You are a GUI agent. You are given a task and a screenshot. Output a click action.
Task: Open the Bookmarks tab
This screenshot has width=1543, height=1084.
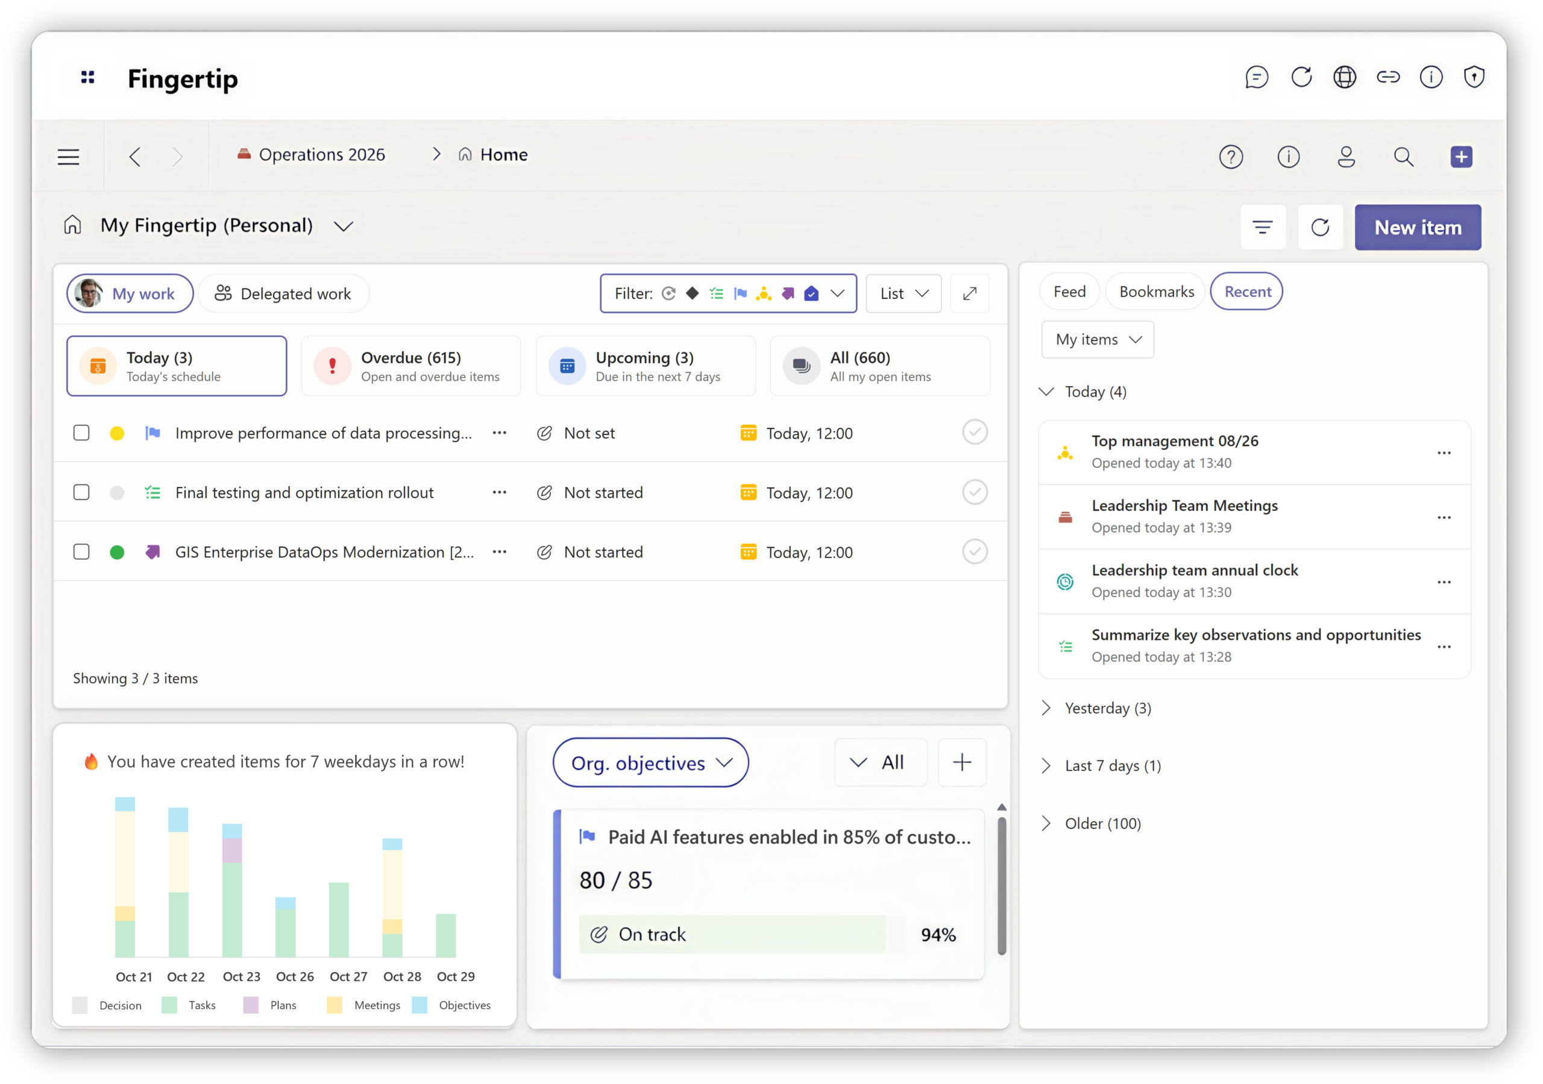click(x=1156, y=292)
